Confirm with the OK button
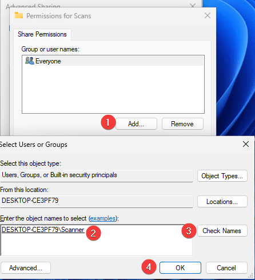The image size is (255, 280). pos(180,268)
